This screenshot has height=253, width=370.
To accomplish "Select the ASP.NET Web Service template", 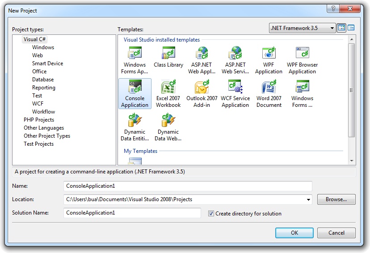I will pos(235,60).
